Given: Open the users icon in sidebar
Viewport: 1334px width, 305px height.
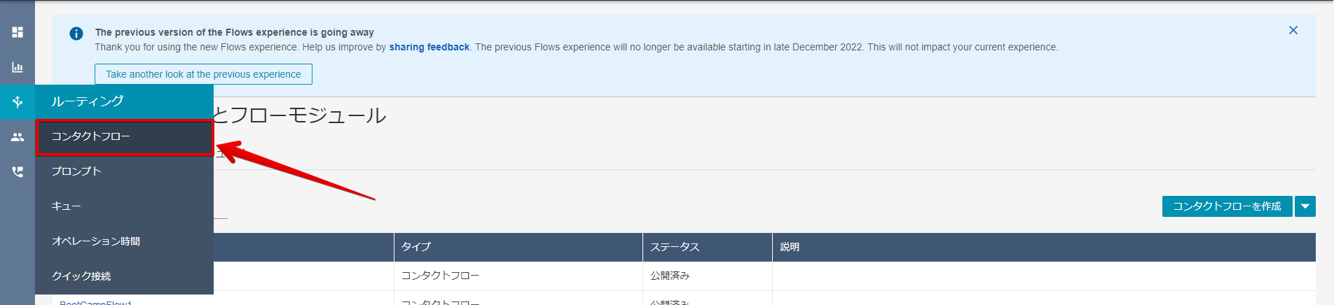Looking at the screenshot, I should [x=18, y=137].
